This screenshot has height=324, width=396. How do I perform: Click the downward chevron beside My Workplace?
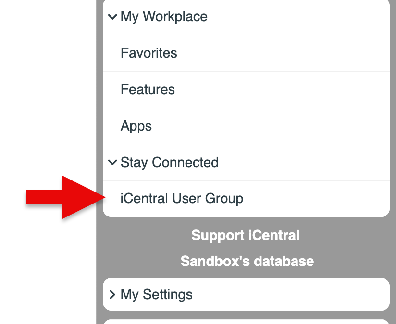tap(112, 16)
